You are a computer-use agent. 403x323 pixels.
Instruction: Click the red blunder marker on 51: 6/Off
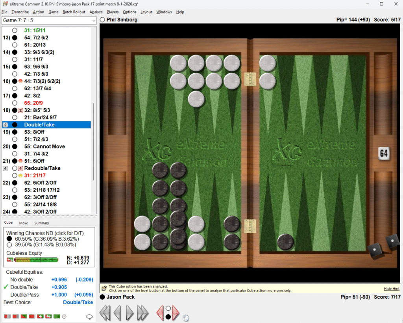tap(20, 161)
